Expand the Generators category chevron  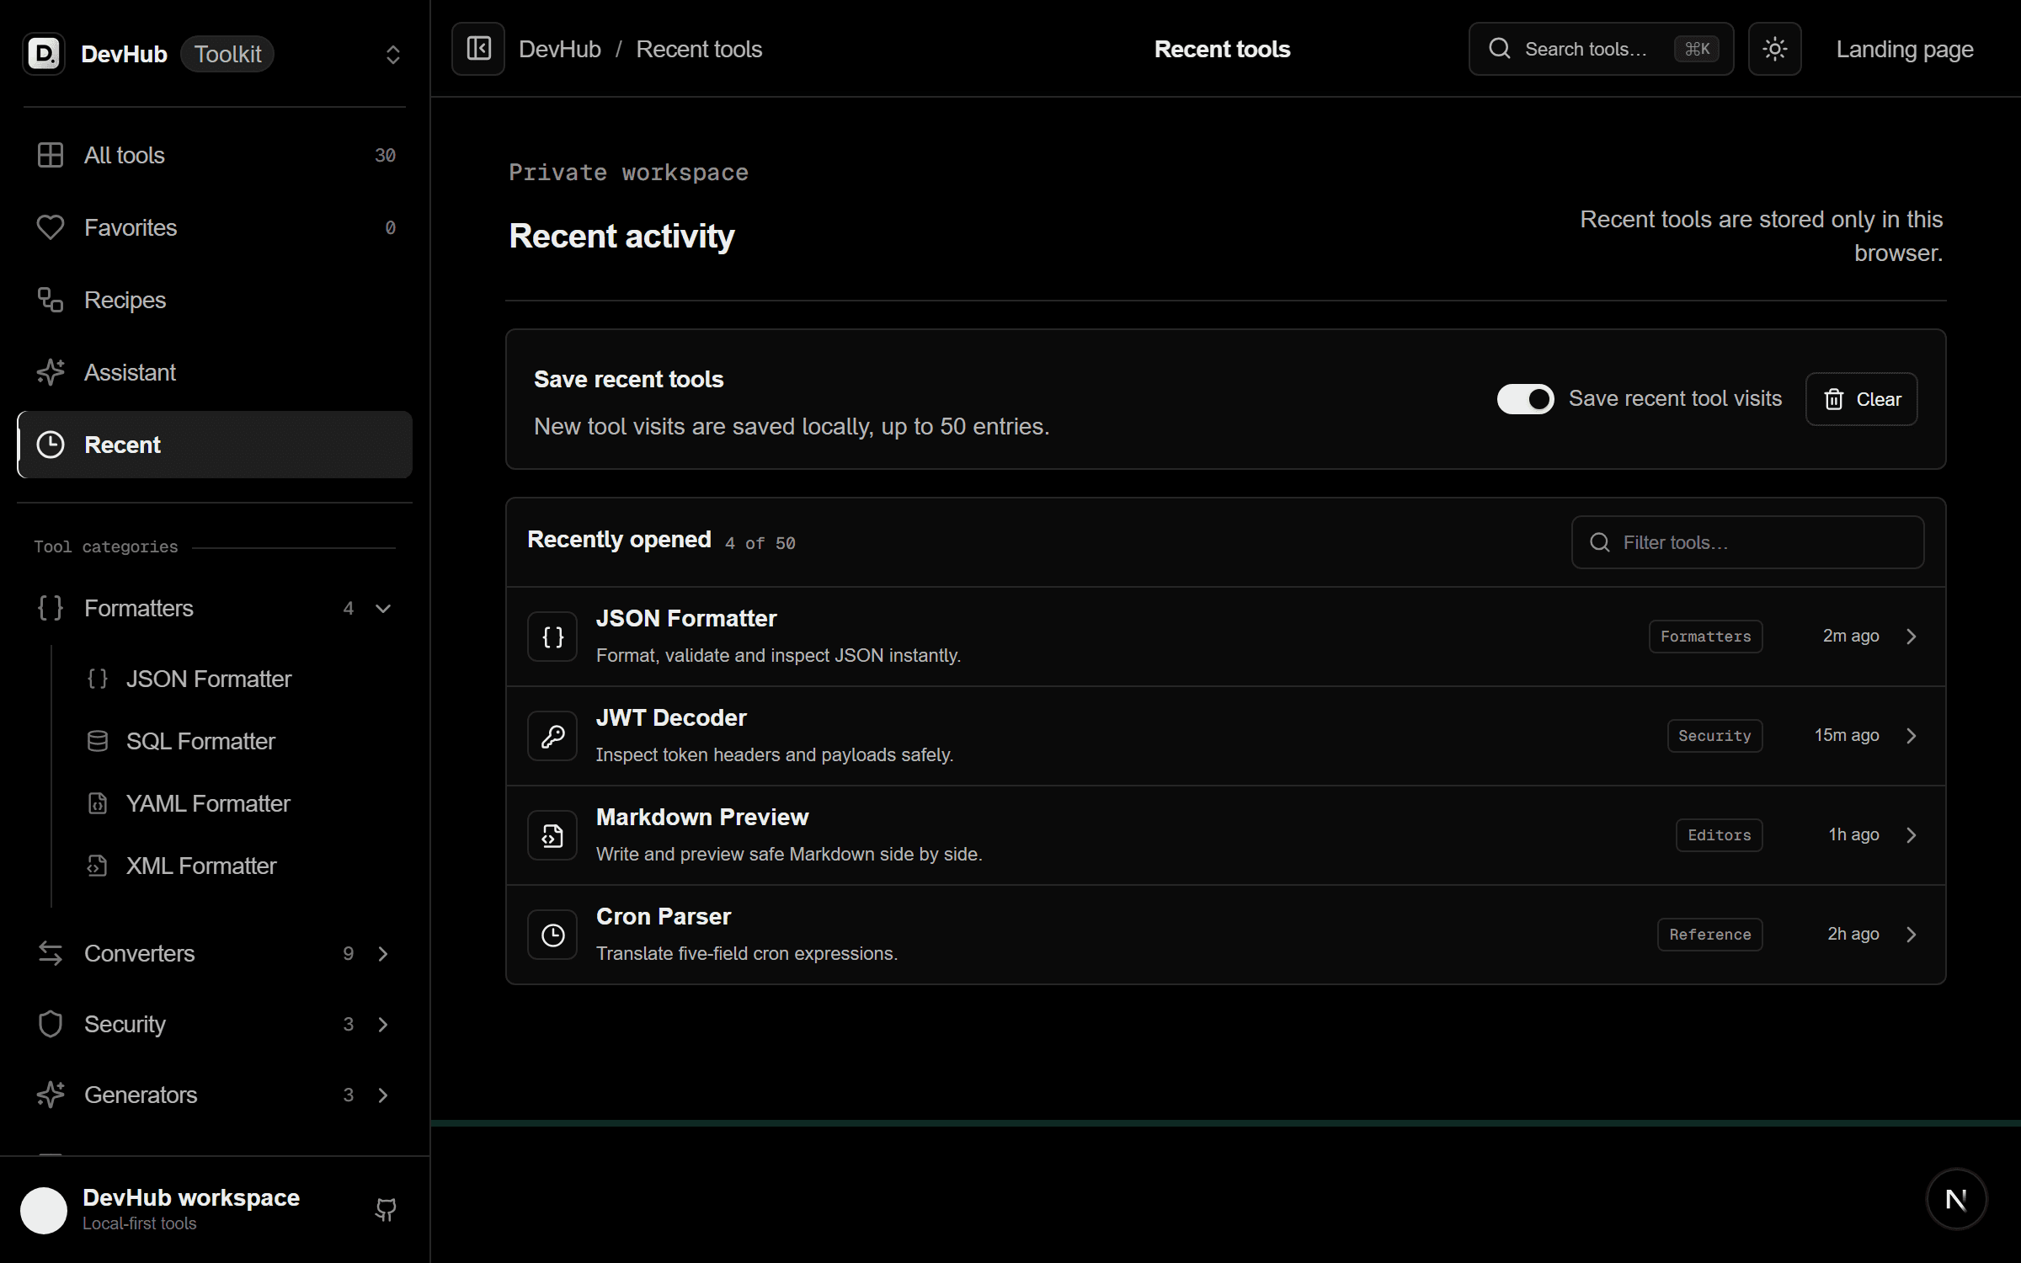[x=383, y=1095]
